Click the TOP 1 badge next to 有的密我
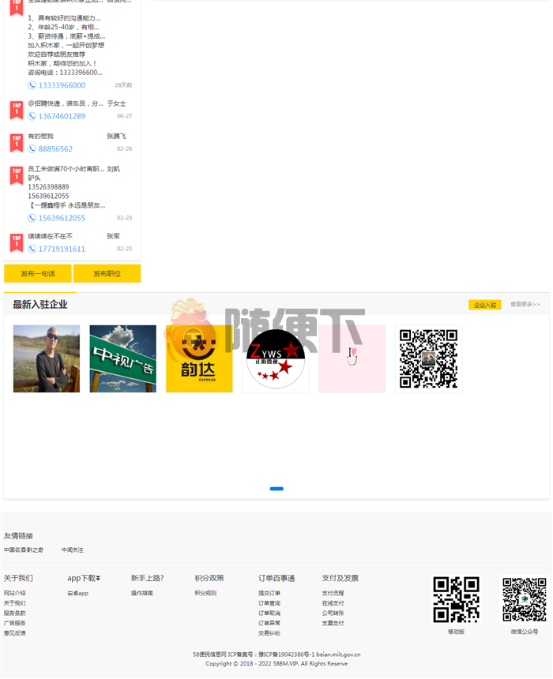Image resolution: width=553 pixels, height=679 pixels. point(17,142)
